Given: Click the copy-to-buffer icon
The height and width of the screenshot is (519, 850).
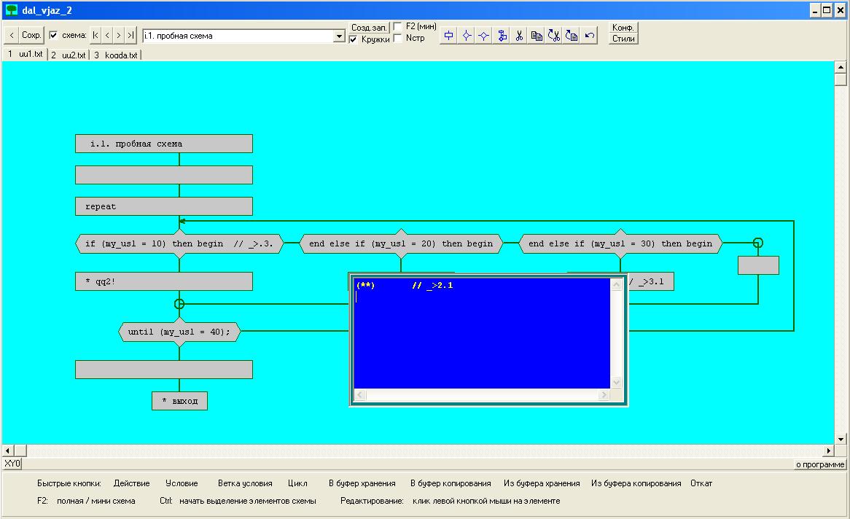Looking at the screenshot, I should pyautogui.click(x=537, y=35).
